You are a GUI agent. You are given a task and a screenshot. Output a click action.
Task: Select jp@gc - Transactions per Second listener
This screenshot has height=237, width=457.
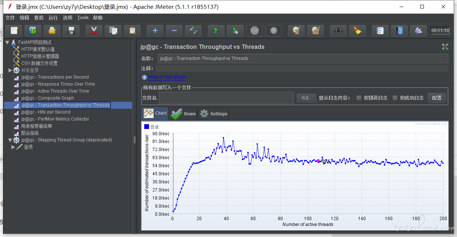point(55,77)
